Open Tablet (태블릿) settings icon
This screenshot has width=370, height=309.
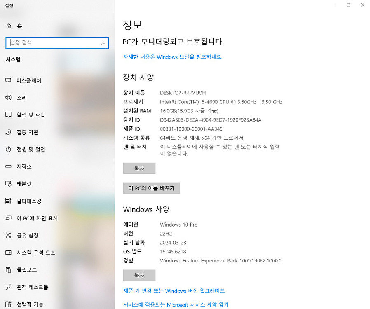point(8,184)
